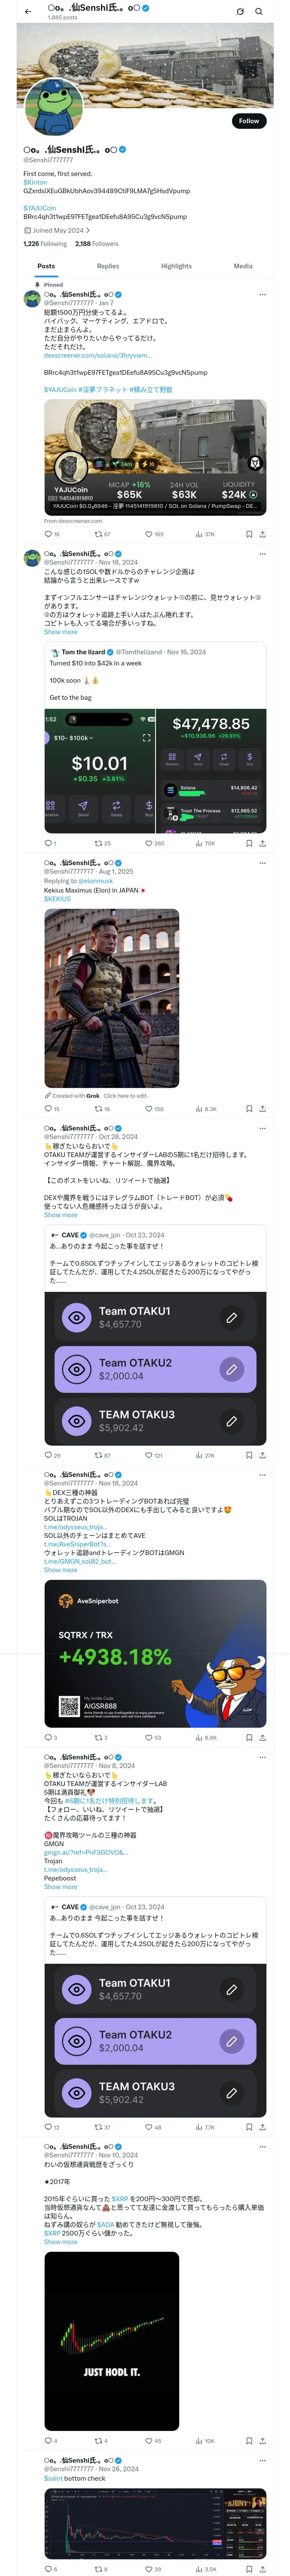
Task: Expand Show more on the Oct 28 OTAKU post
Action: pos(60,1215)
